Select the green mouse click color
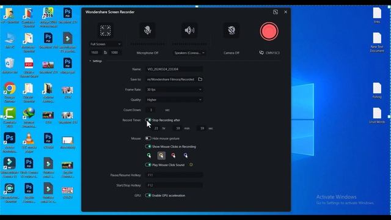The width and height of the screenshot is (391, 220). pos(149,156)
